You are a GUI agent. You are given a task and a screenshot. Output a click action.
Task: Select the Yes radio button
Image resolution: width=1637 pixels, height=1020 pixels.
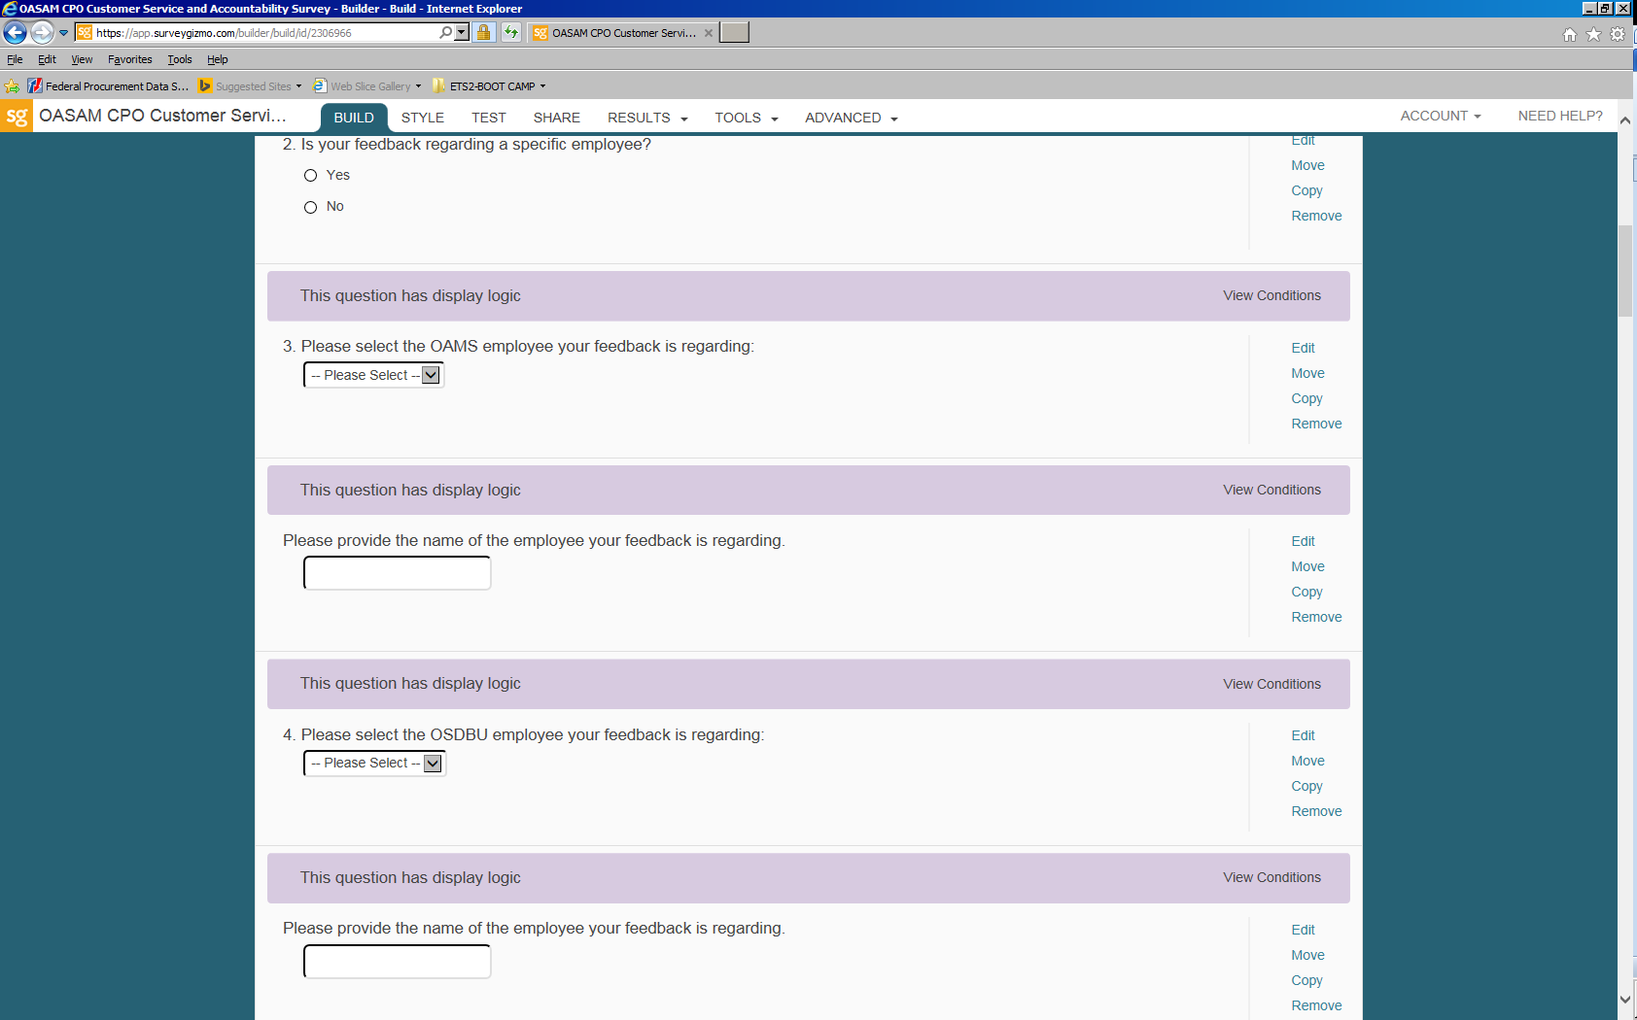[311, 176]
